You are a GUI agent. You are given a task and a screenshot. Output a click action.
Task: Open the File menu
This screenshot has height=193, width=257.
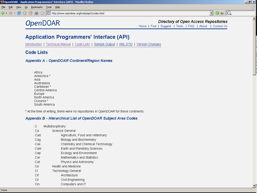[3, 7]
